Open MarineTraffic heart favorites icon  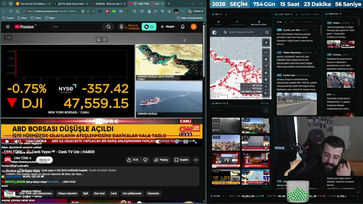[x=266, y=66]
